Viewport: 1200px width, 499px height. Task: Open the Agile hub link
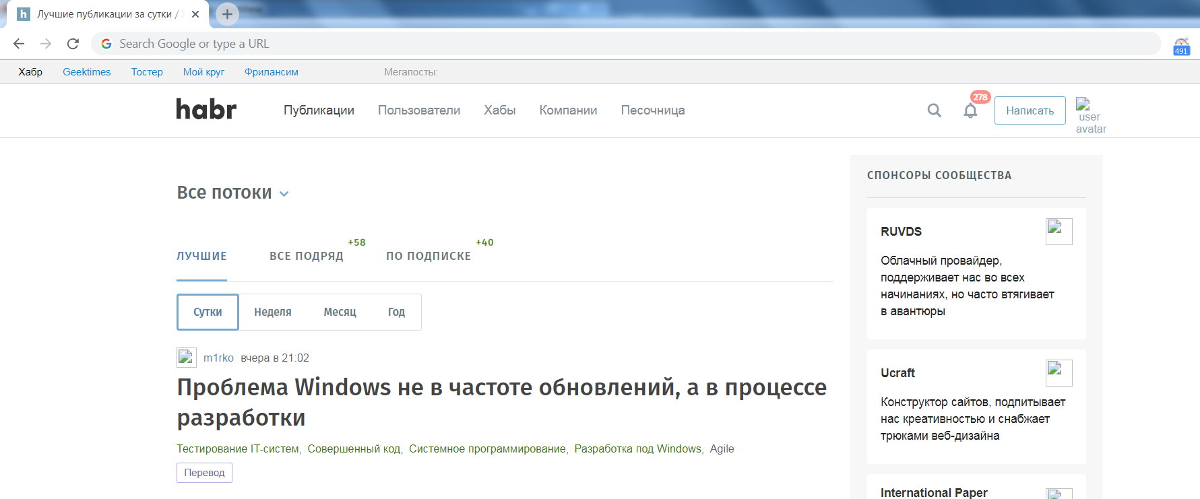coord(722,449)
